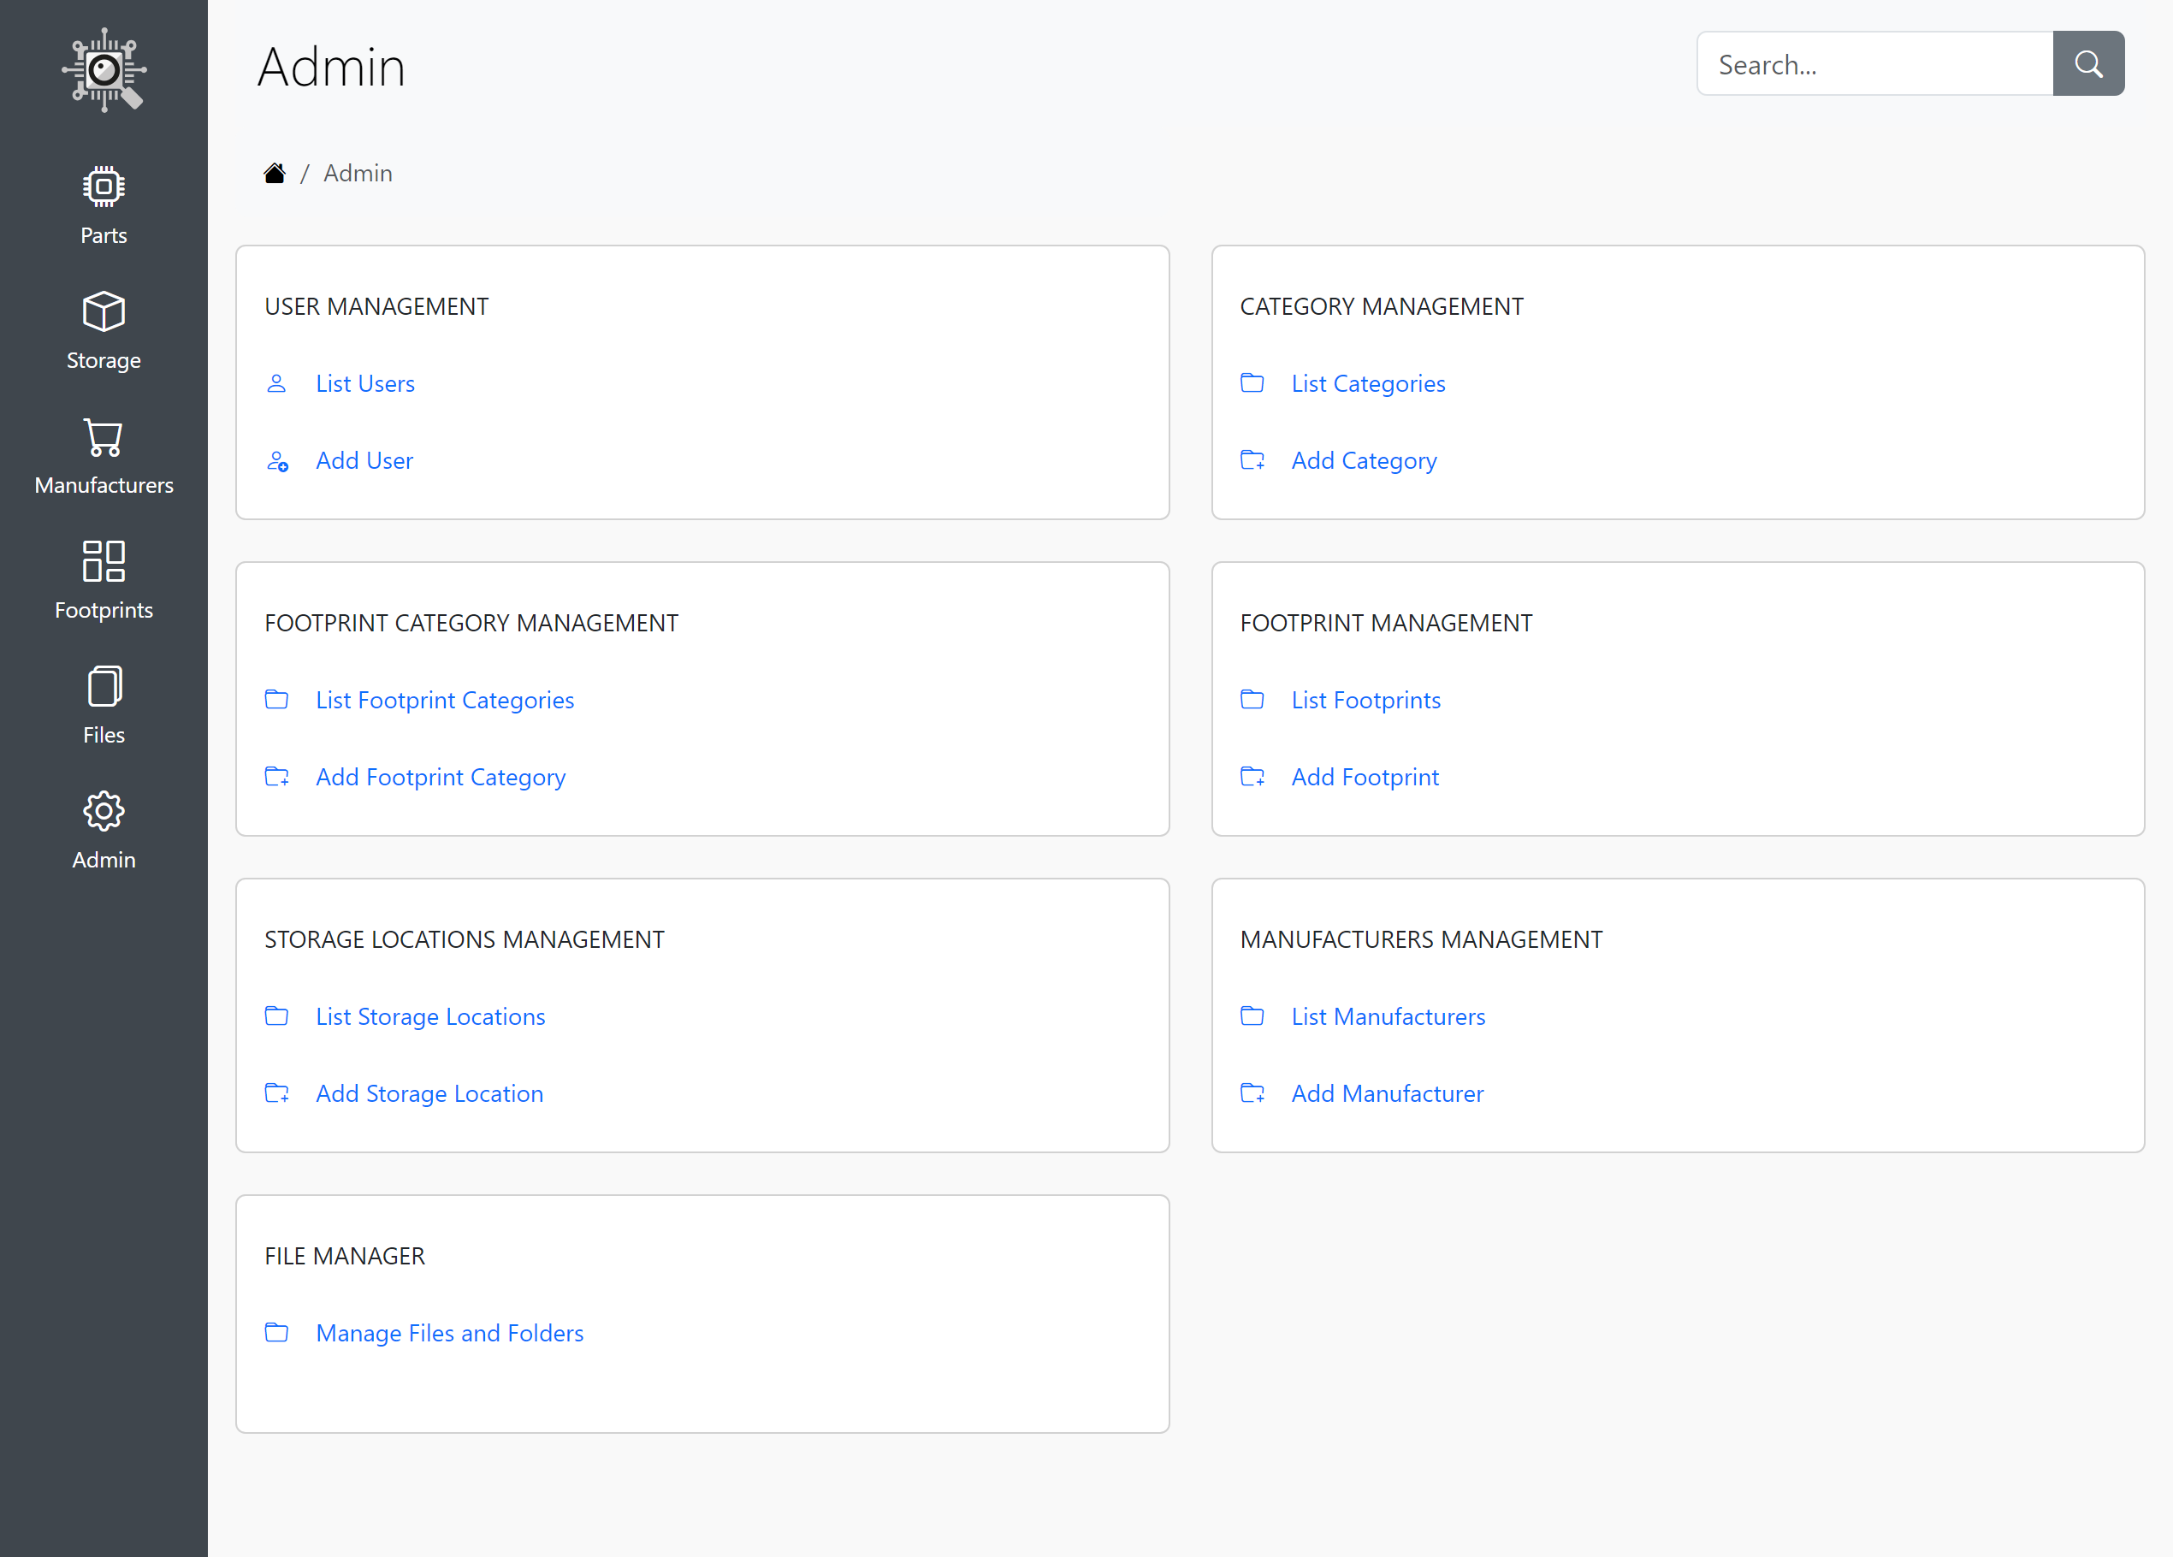2173x1557 pixels.
Task: Open Add Manufacturer
Action: pyautogui.click(x=1387, y=1092)
